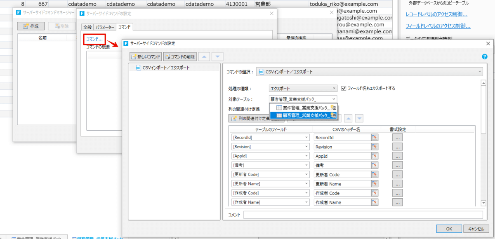Click 作成 button in command manager window
Viewport: 495px width, 239px height.
[31, 26]
